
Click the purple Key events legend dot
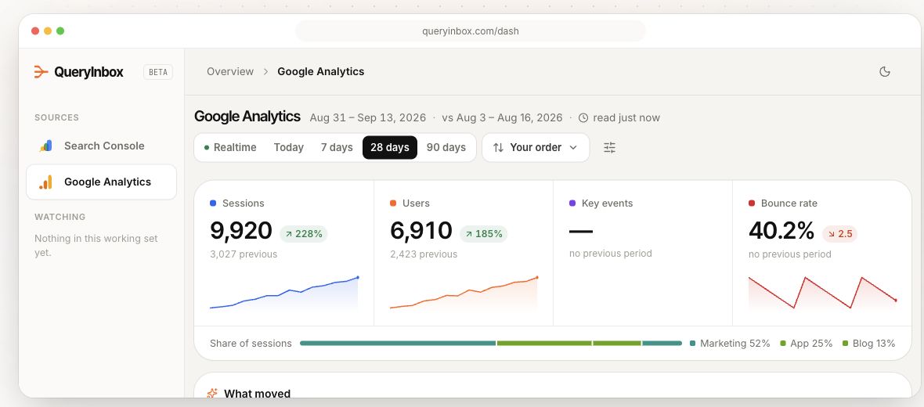point(572,203)
